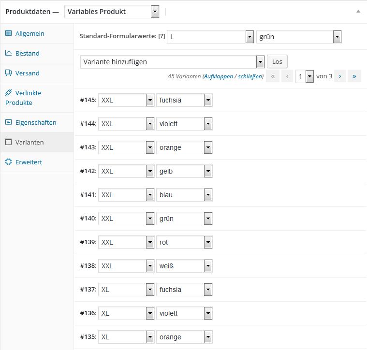Open the Variante hinzufügen action dropdown

172,62
